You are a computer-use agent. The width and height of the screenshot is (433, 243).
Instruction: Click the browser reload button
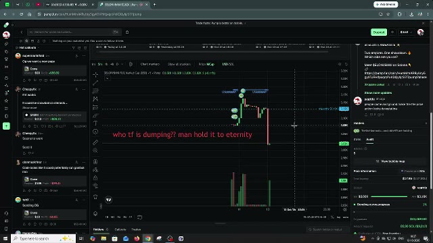(x=21, y=14)
